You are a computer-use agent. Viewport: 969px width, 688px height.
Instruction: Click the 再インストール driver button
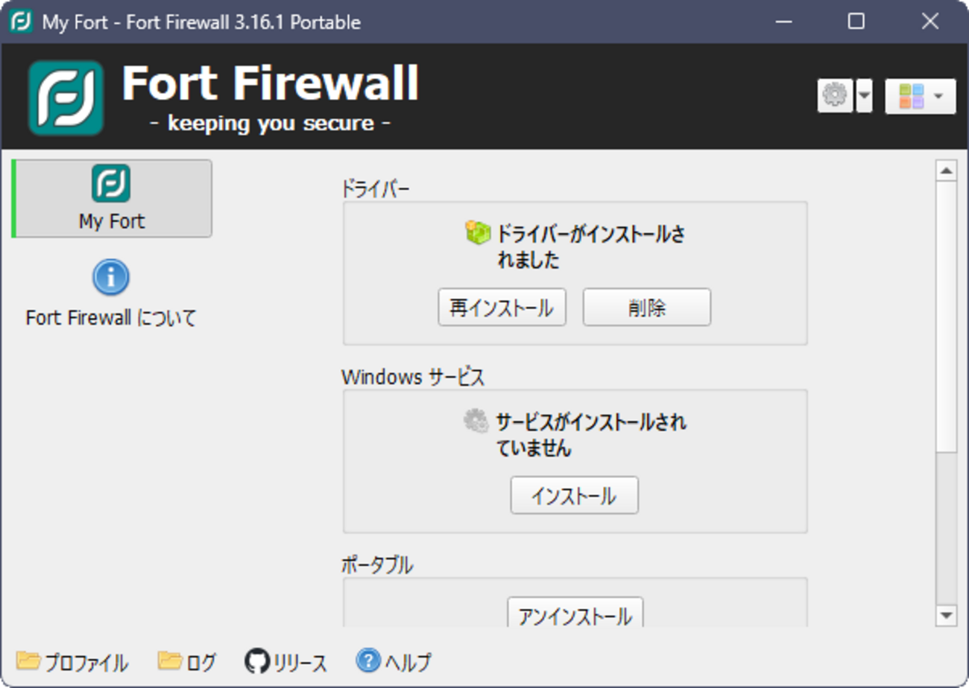click(502, 308)
